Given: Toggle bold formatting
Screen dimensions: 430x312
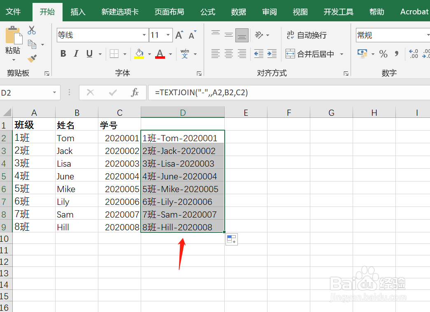Looking at the screenshot, I should point(63,54).
